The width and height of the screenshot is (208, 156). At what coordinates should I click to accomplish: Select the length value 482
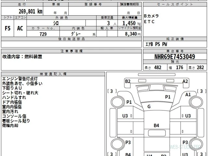pos(158,68)
